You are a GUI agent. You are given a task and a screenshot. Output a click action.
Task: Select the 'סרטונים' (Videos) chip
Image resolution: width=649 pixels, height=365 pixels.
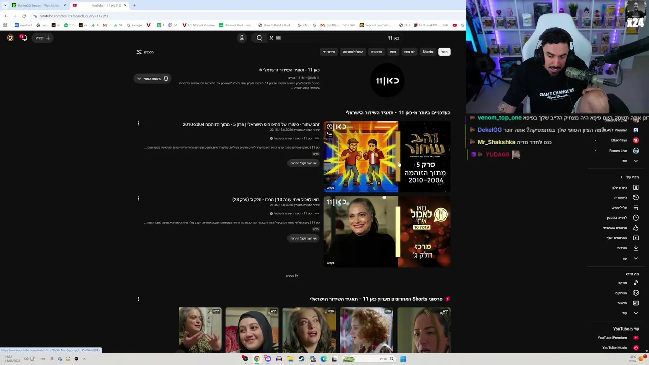tap(377, 52)
